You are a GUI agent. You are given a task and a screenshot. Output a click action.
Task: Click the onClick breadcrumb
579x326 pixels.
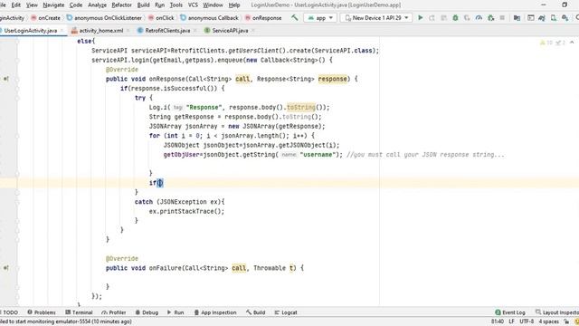pos(161,18)
